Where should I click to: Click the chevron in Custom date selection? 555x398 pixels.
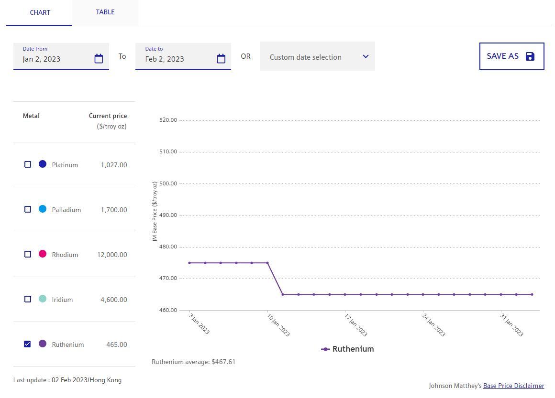366,56
